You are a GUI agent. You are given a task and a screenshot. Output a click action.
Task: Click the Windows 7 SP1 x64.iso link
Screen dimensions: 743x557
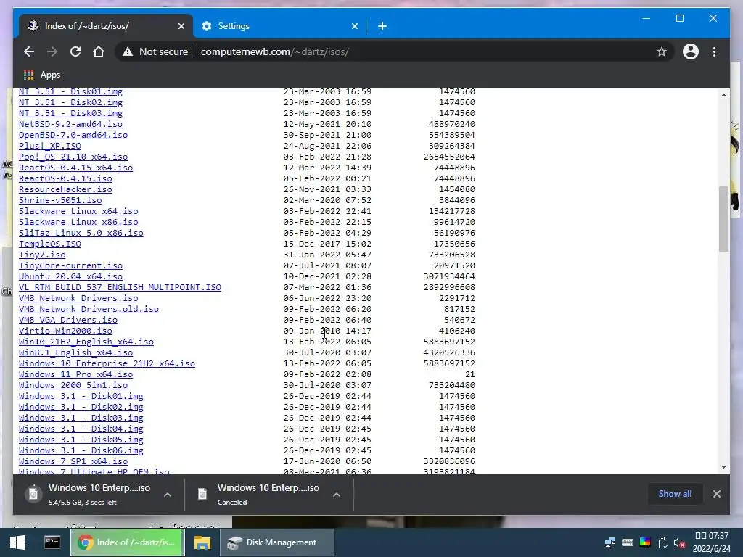coord(73,462)
